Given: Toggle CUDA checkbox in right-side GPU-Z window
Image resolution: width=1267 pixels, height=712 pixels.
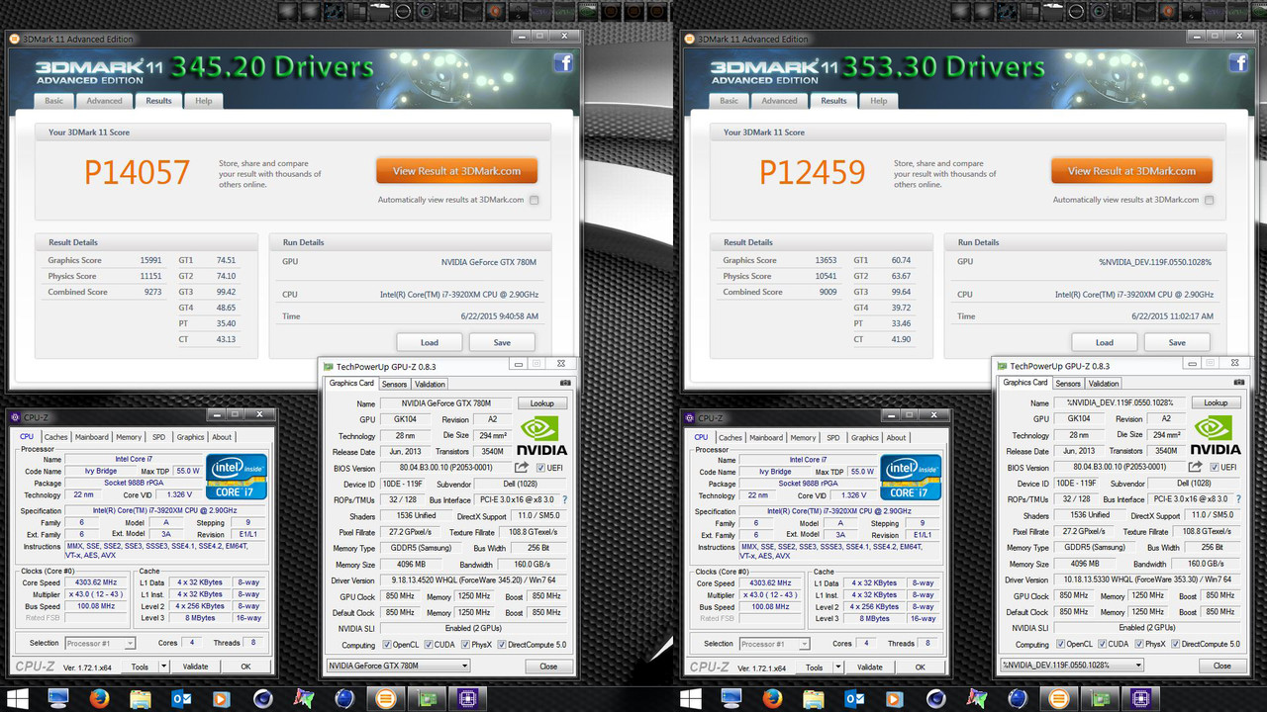Looking at the screenshot, I should click(1102, 644).
